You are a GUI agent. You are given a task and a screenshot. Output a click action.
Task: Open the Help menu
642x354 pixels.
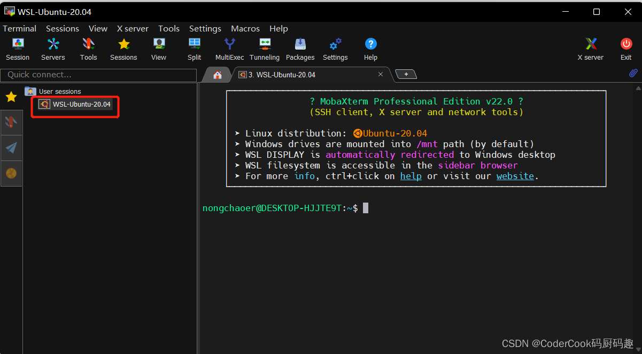pyautogui.click(x=279, y=29)
